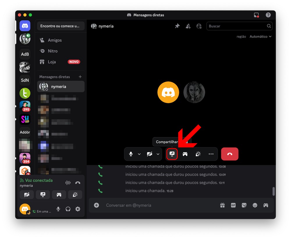Image resolution: width=291 pixels, height=239 pixels.
Task: Open the Amigos tab
Action: click(55, 40)
